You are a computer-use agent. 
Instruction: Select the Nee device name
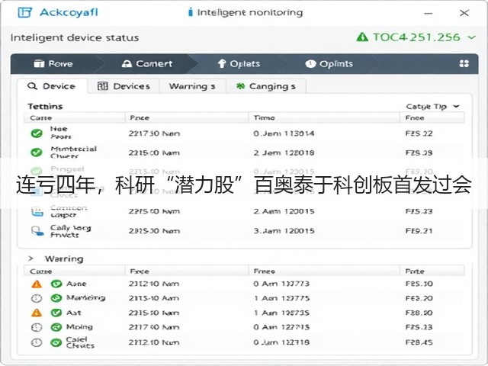(x=60, y=133)
